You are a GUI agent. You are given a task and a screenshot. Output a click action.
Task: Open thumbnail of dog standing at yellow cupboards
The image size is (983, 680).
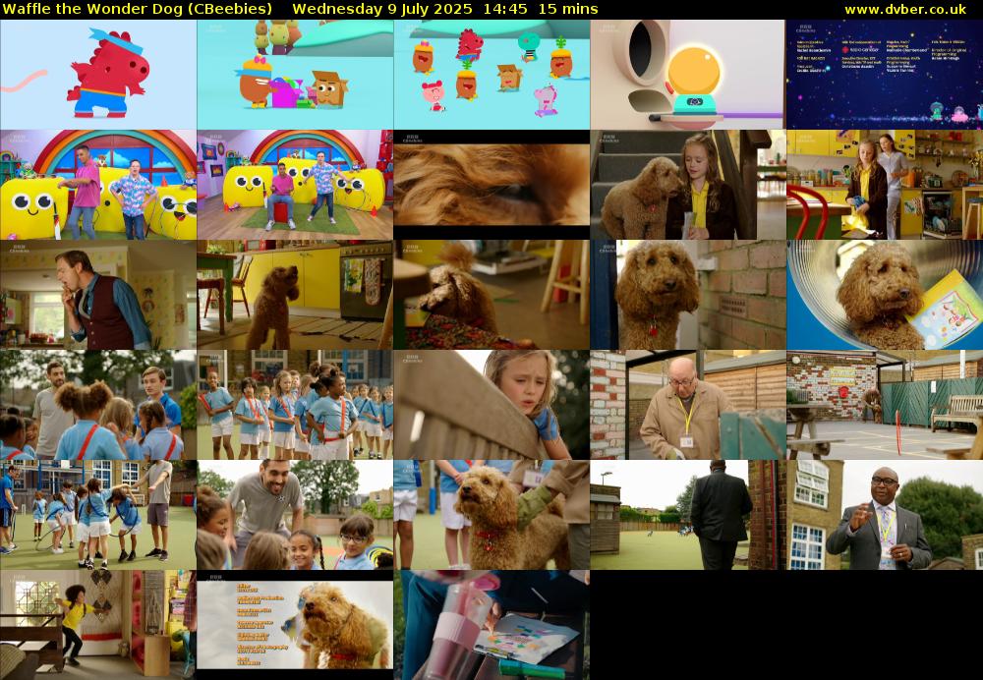[295, 295]
